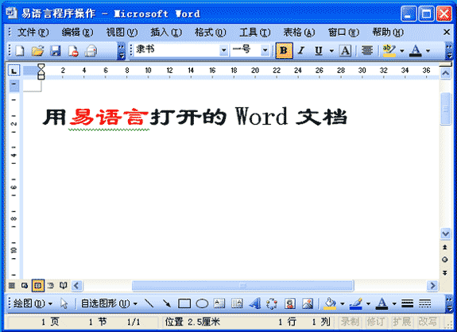Toggle italic formatting
457x332 pixels.
(x=302, y=51)
